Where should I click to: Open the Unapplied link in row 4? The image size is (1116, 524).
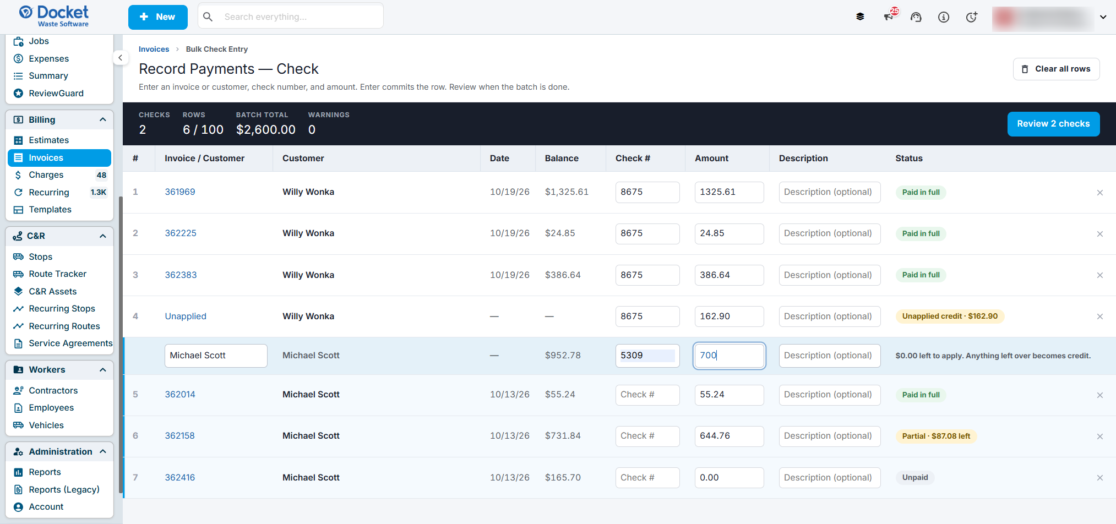click(x=186, y=316)
